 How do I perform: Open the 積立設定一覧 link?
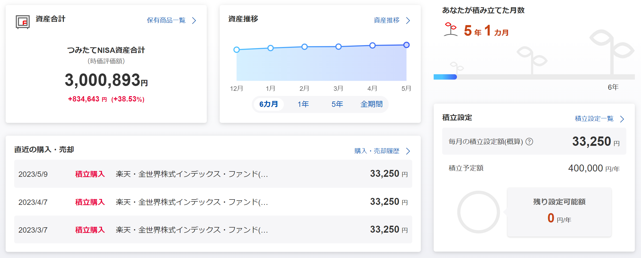point(594,119)
